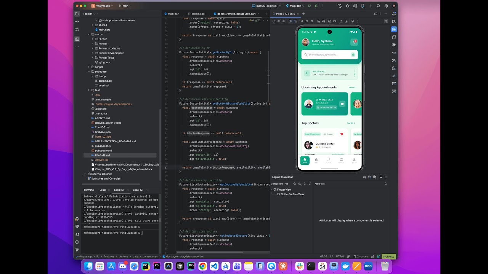Open vitalyzeapp project dropdown
The image size is (488, 274).
tap(103, 6)
